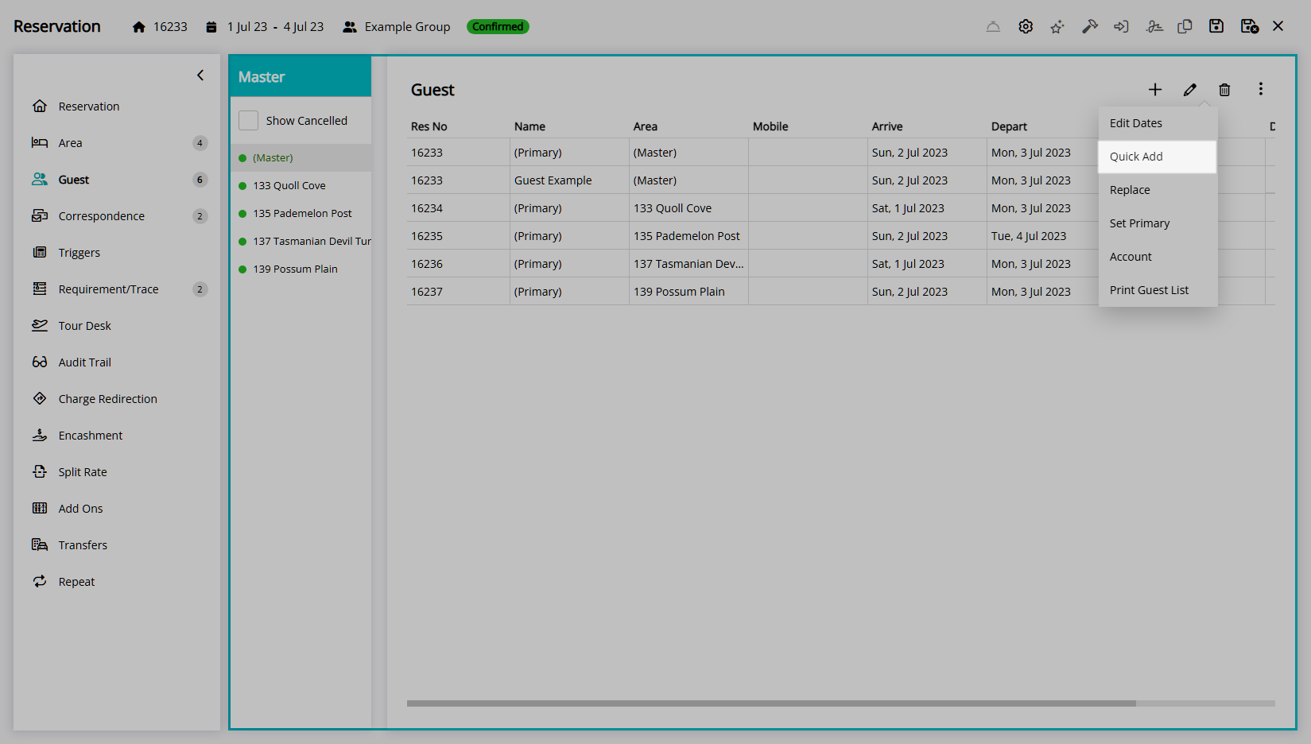Open Tour Desk in the sidebar
Screen dimensions: 1311x744
pyautogui.click(x=84, y=326)
